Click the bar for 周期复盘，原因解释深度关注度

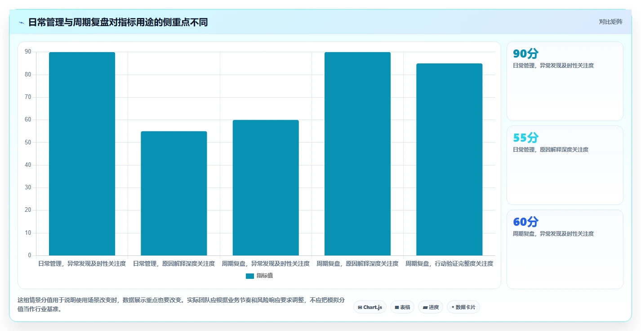[357, 154]
